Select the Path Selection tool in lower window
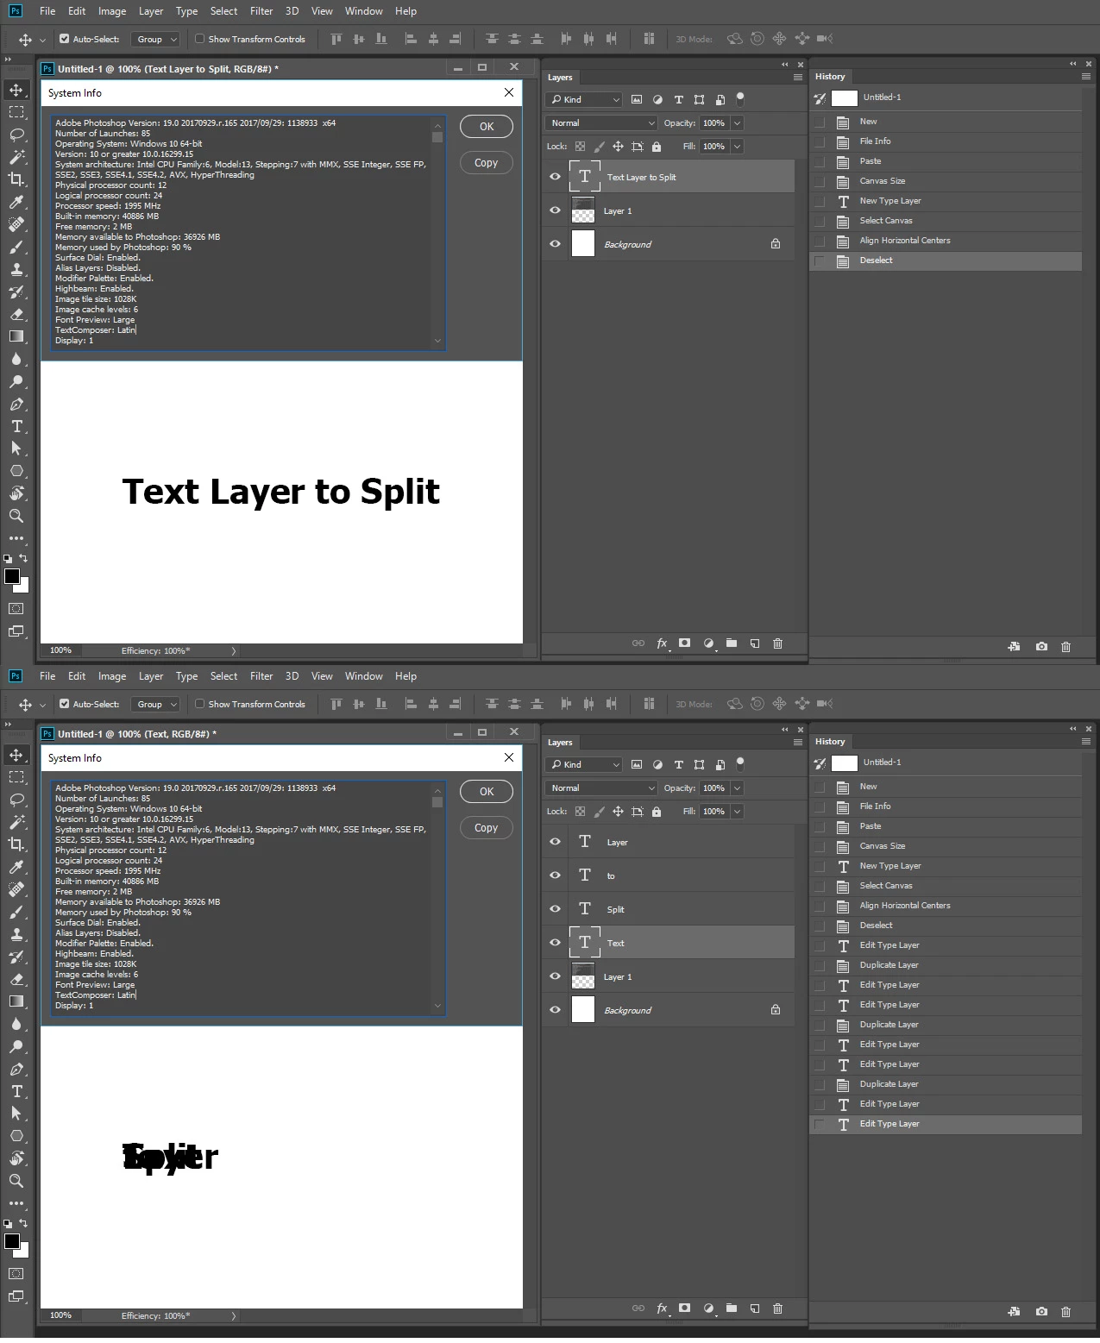Viewport: 1100px width, 1343px height. [x=16, y=1114]
